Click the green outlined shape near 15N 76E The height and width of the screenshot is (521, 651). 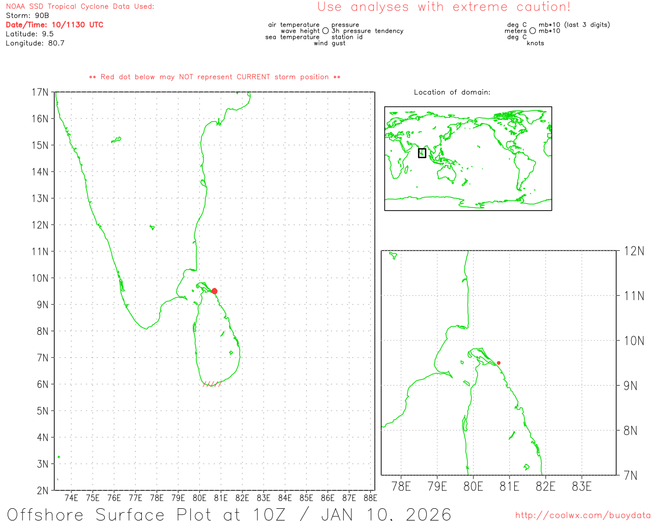(x=116, y=139)
